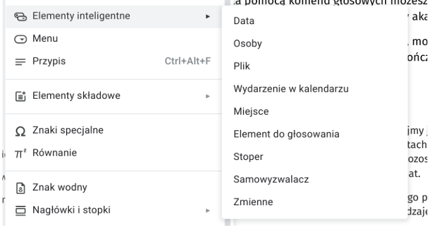Click the Elementy inteligentne smart chips icon
The height and width of the screenshot is (227, 438).
[21, 16]
